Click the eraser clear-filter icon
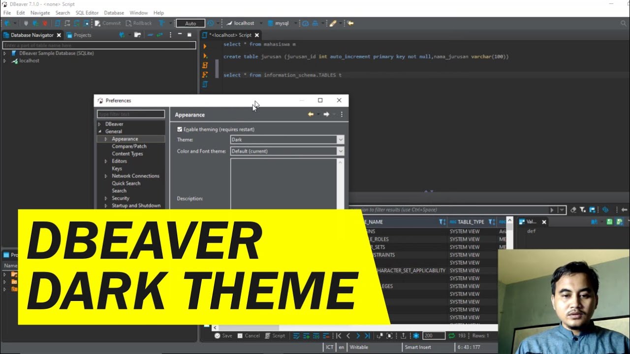Screen dimensions: 630x354 pyautogui.click(x=573, y=210)
